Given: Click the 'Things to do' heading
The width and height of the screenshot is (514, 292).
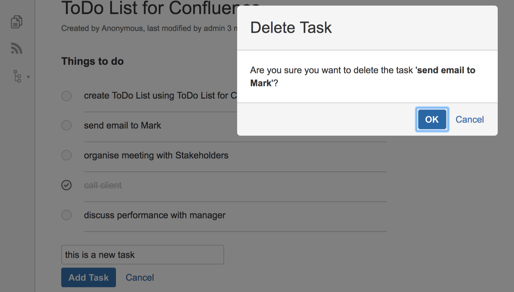Looking at the screenshot, I should (93, 61).
